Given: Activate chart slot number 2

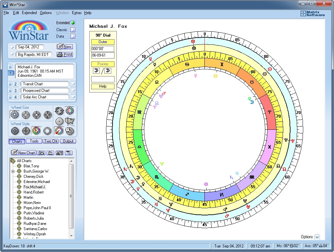Looking at the screenshot, I should [x=15, y=84].
